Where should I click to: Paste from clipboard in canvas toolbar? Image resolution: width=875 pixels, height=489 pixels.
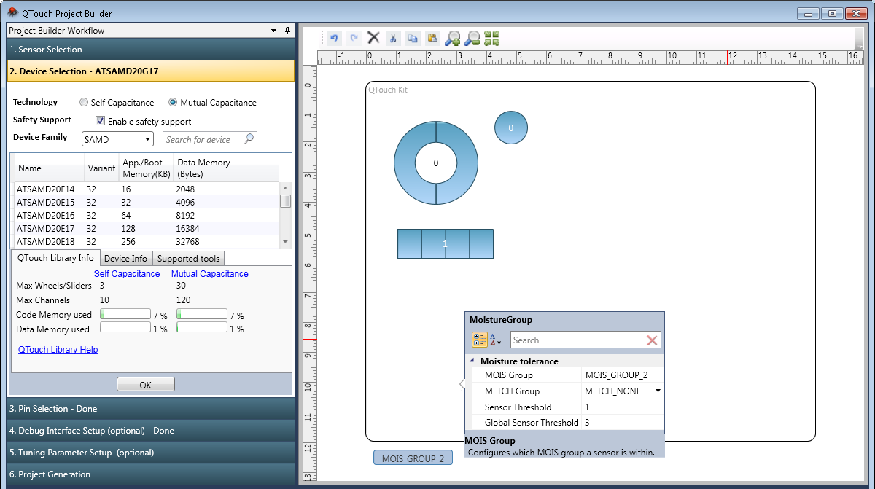pos(432,38)
